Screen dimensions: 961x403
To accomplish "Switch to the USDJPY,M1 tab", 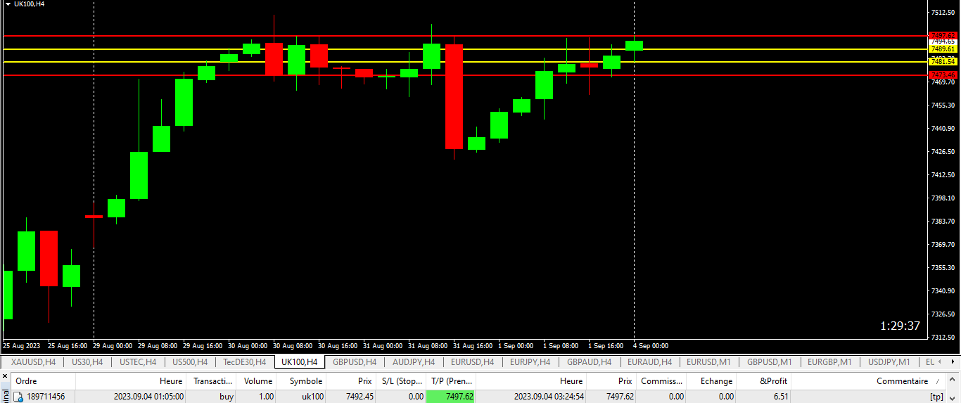I will (890, 362).
